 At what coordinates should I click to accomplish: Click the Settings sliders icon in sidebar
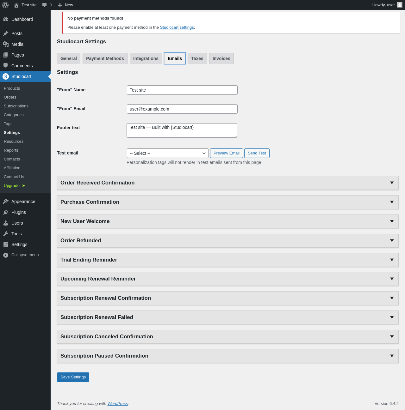[6, 244]
